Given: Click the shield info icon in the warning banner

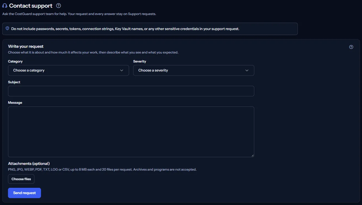Looking at the screenshot, I should (x=7, y=28).
